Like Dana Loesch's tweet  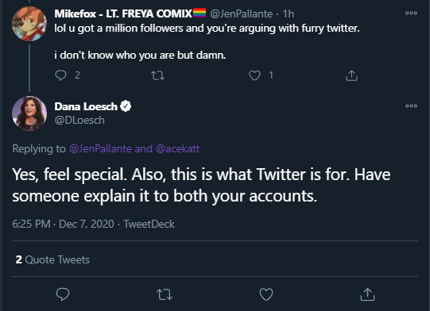pos(266,294)
